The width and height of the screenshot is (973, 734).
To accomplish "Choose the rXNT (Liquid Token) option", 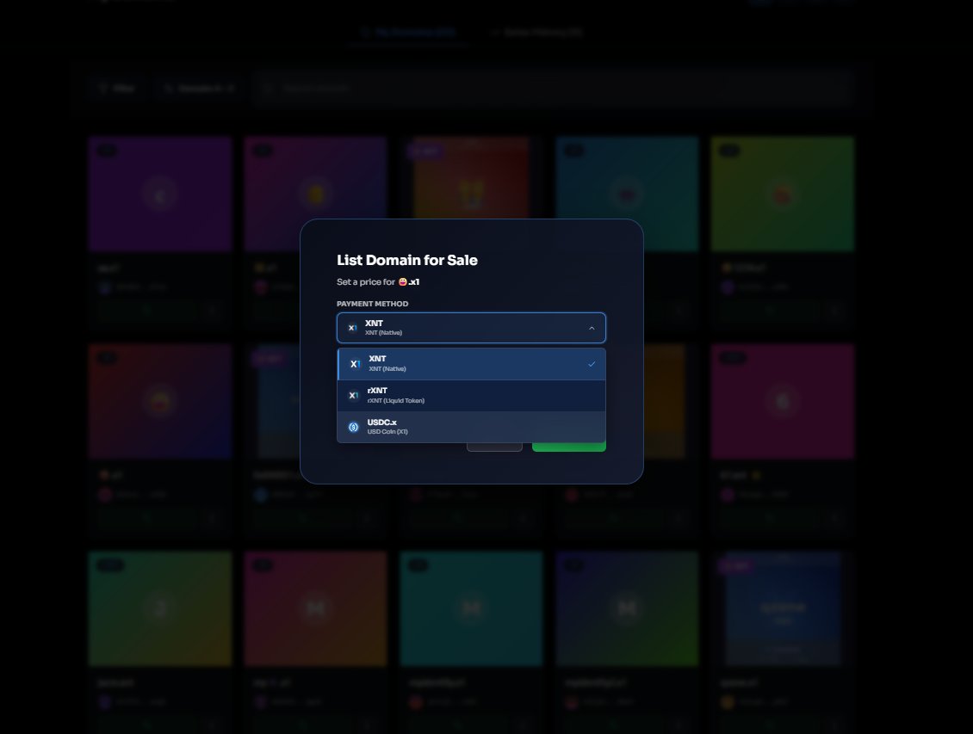I will pyautogui.click(x=471, y=396).
